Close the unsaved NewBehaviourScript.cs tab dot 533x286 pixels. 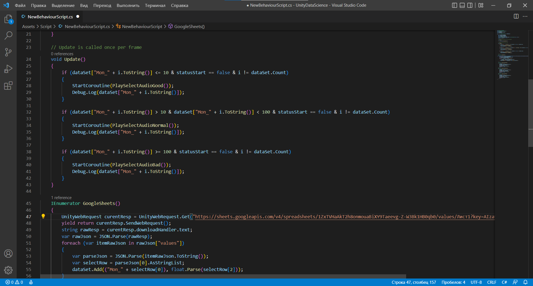coord(78,17)
